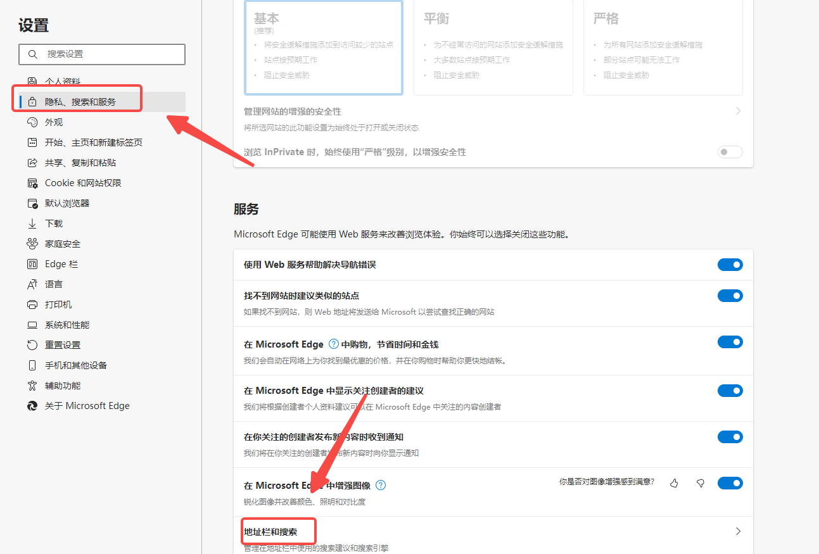Toggle shopping in Microsoft Edge switch
Image resolution: width=819 pixels, height=554 pixels.
(730, 342)
